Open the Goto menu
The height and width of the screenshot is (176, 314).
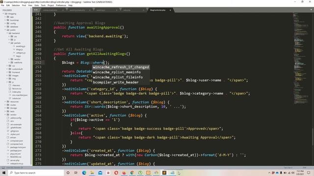coord(37,5)
